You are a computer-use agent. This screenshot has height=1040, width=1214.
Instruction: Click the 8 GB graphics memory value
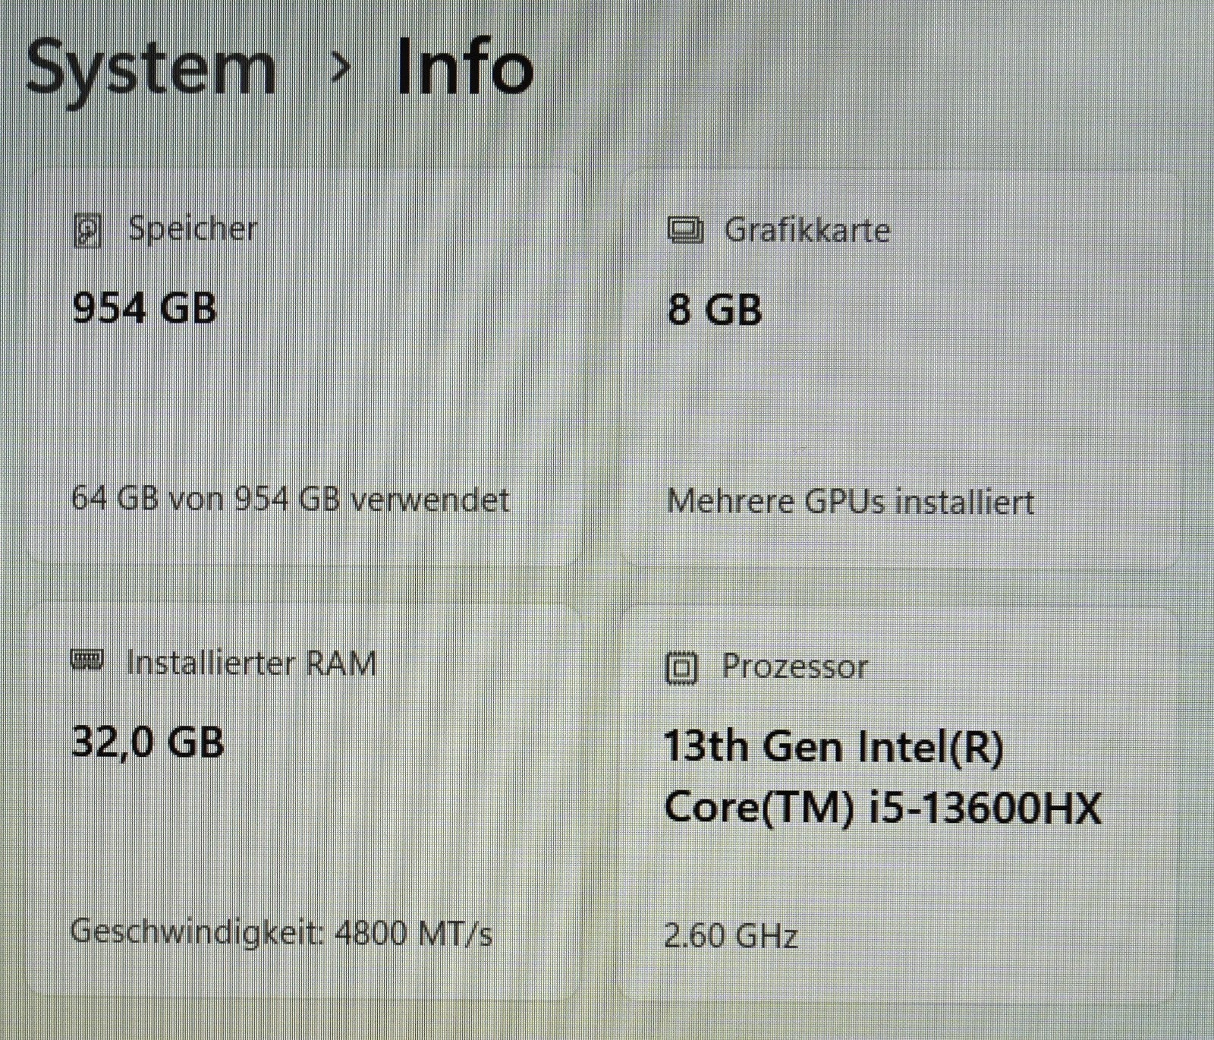pos(714,310)
